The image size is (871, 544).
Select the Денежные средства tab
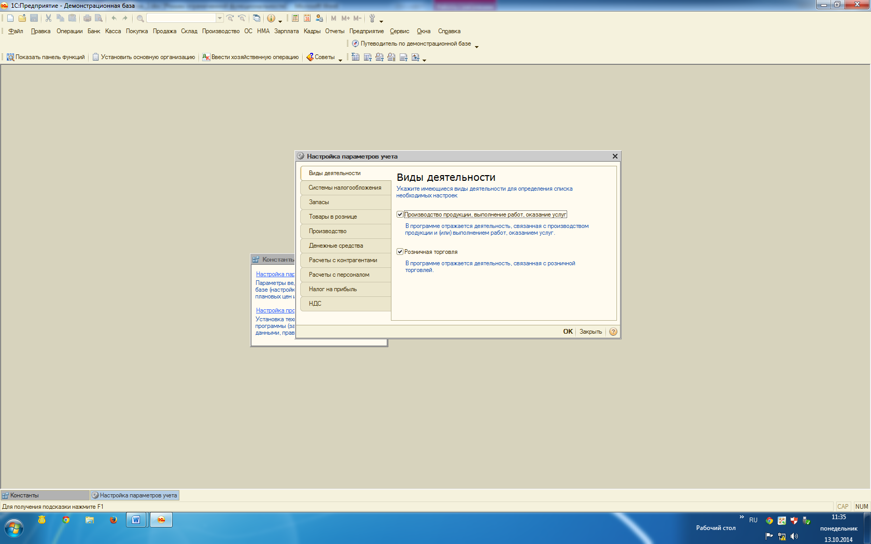(x=345, y=246)
